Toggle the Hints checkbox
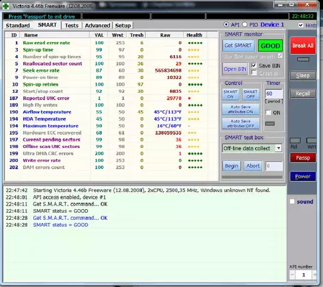The image size is (323, 287). (x=301, y=25)
